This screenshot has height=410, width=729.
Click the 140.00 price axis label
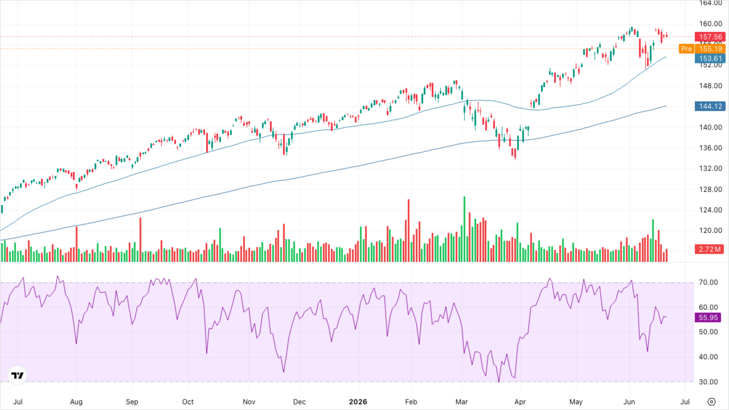(x=710, y=127)
